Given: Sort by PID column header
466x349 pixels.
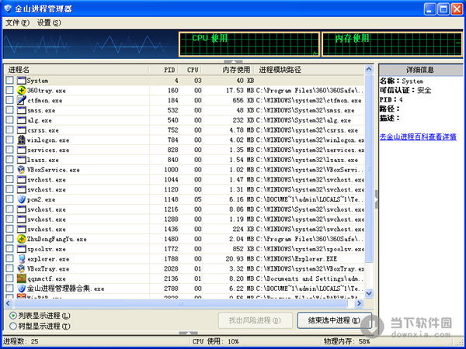Looking at the screenshot, I should (165, 70).
